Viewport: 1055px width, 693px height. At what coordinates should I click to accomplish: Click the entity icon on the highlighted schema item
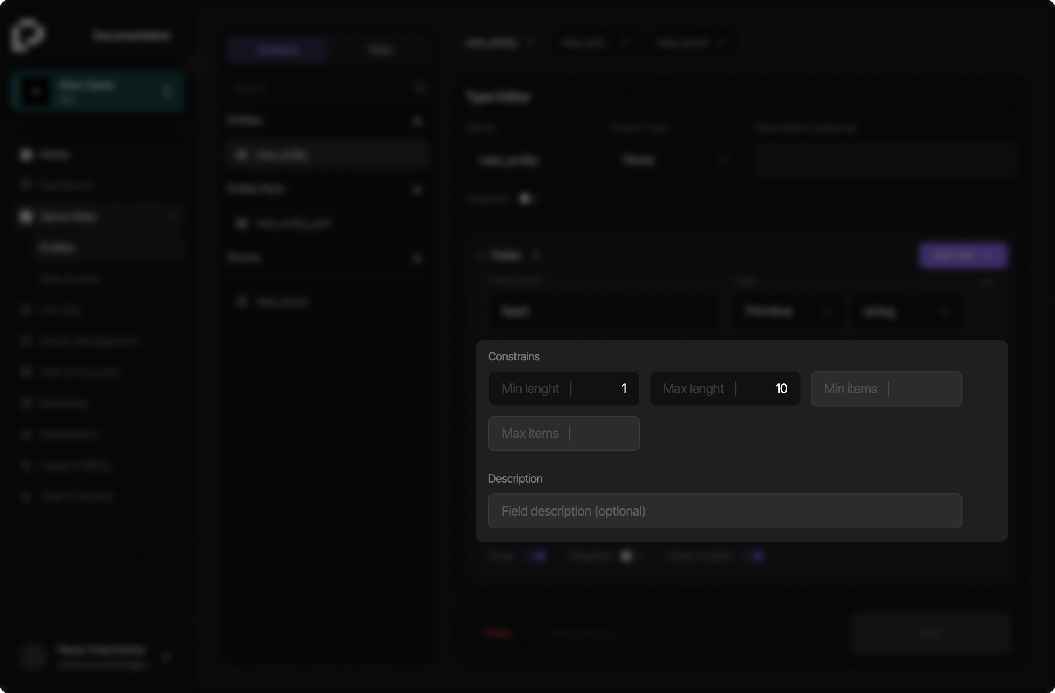[x=242, y=154]
